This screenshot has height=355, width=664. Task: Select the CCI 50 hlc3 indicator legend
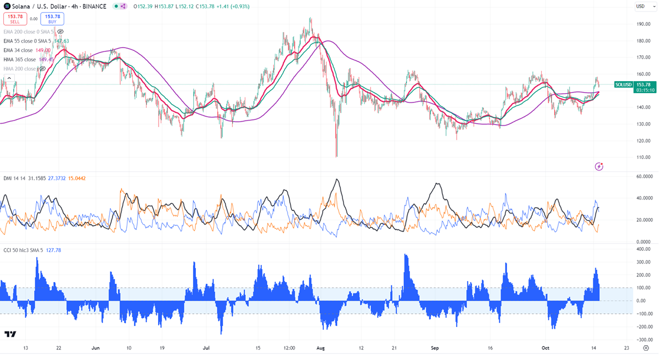tap(24, 250)
